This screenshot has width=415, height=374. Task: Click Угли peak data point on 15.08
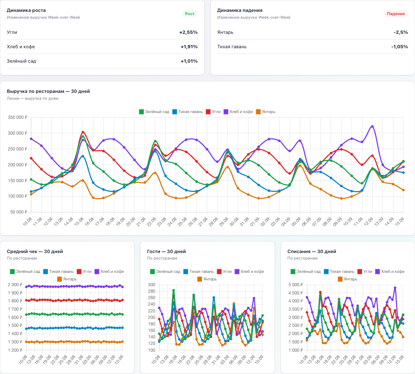coord(83,132)
